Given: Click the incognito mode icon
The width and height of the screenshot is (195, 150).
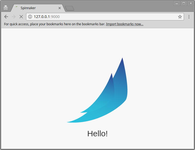Looking at the screenshot, I should 6,8.
